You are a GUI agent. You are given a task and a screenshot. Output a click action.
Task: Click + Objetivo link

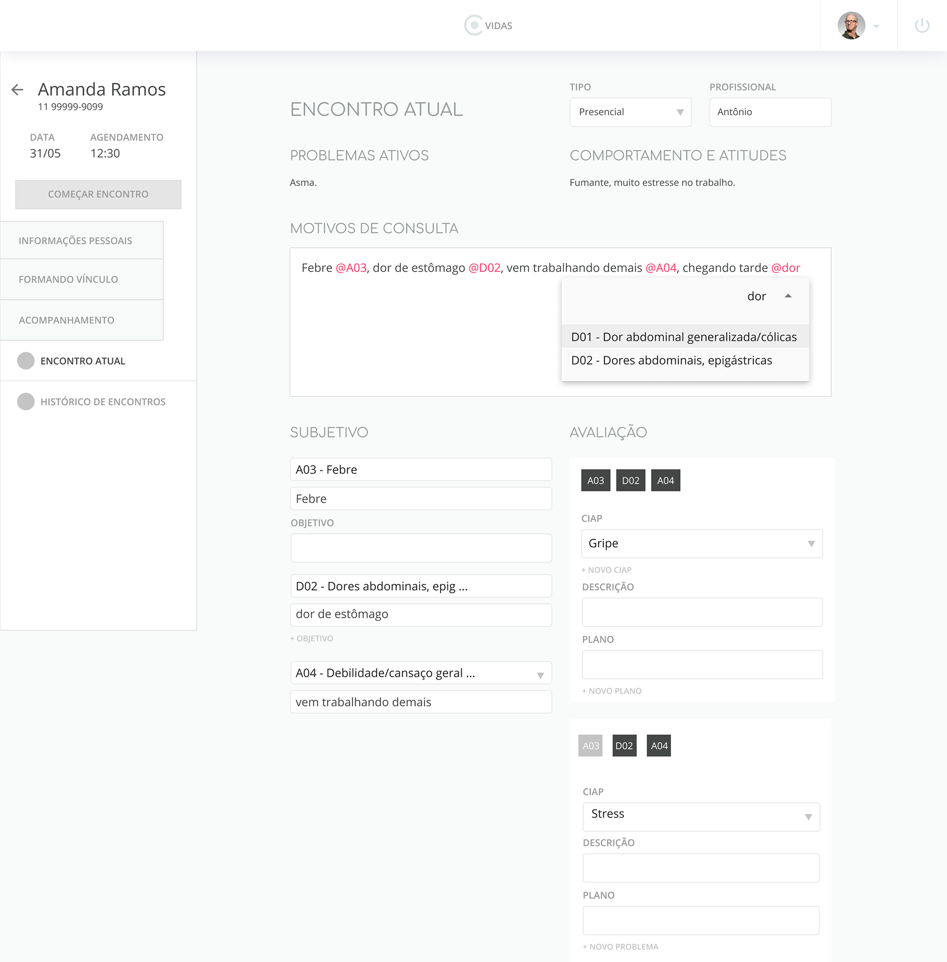tap(311, 639)
